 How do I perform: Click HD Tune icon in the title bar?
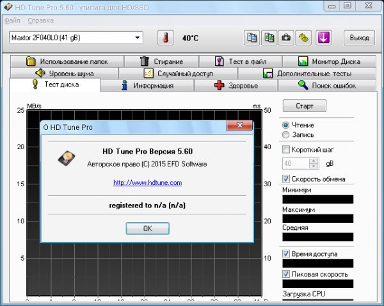(x=8, y=7)
